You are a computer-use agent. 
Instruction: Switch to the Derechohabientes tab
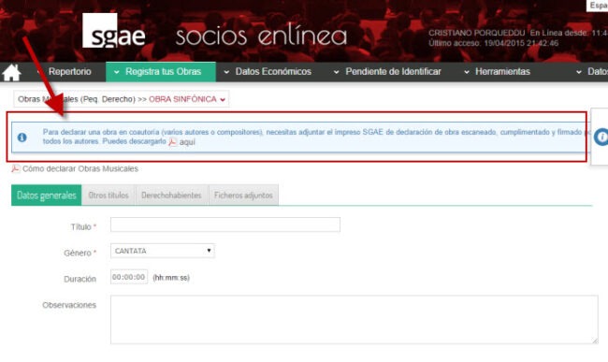pos(171,195)
